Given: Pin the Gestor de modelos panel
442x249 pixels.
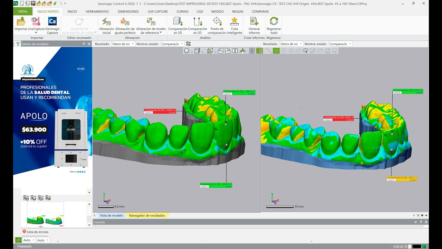Looking at the screenshot, I should (x=84, y=44).
